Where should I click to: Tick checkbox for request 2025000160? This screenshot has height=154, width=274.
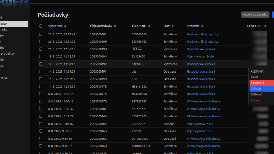41,146
